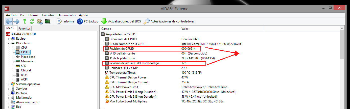
Task: Expand the Equipo tree node
Action: 9,39
